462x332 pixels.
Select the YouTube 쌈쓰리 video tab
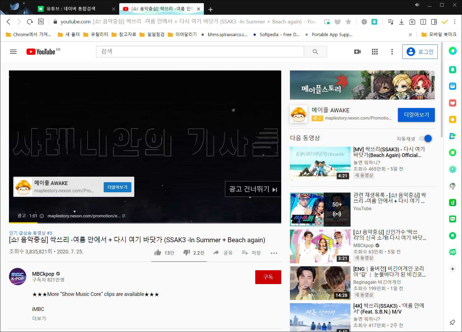162,9
